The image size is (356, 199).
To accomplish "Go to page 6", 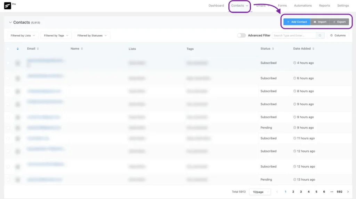I will tap(324, 192).
